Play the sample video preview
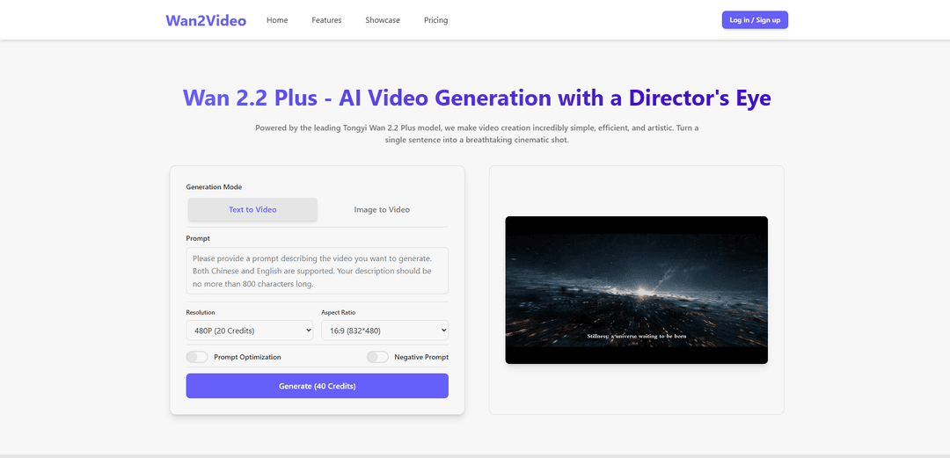The width and height of the screenshot is (950, 458). coord(636,290)
